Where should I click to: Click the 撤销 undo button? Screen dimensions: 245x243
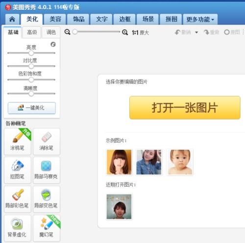tap(183, 32)
